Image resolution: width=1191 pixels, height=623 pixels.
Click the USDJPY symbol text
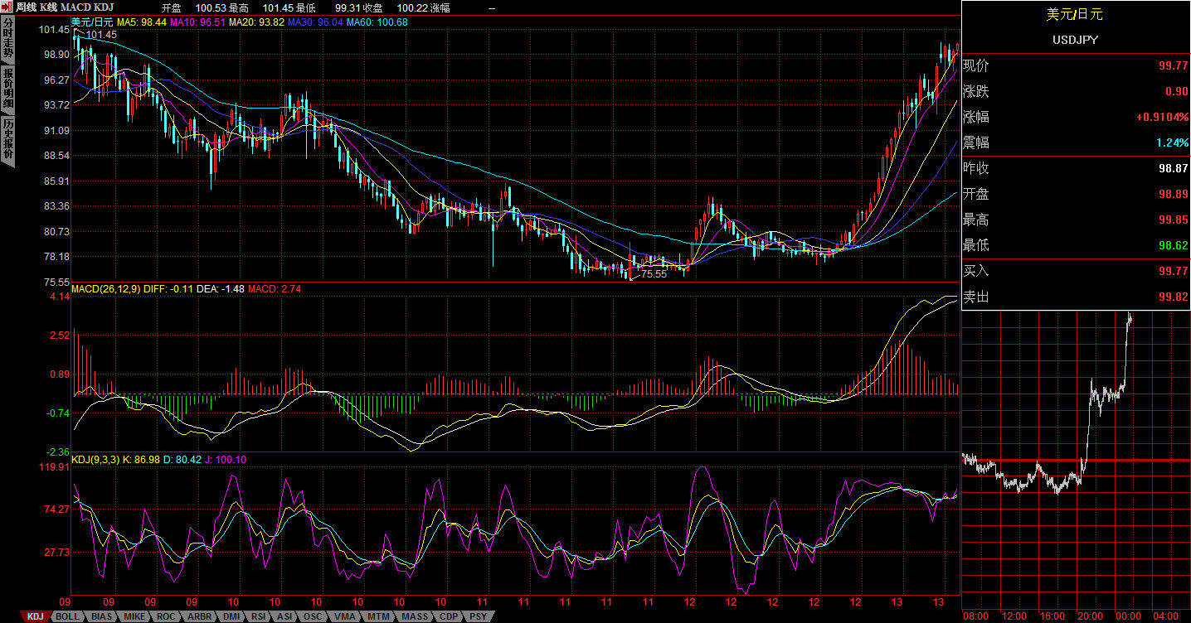click(1076, 40)
